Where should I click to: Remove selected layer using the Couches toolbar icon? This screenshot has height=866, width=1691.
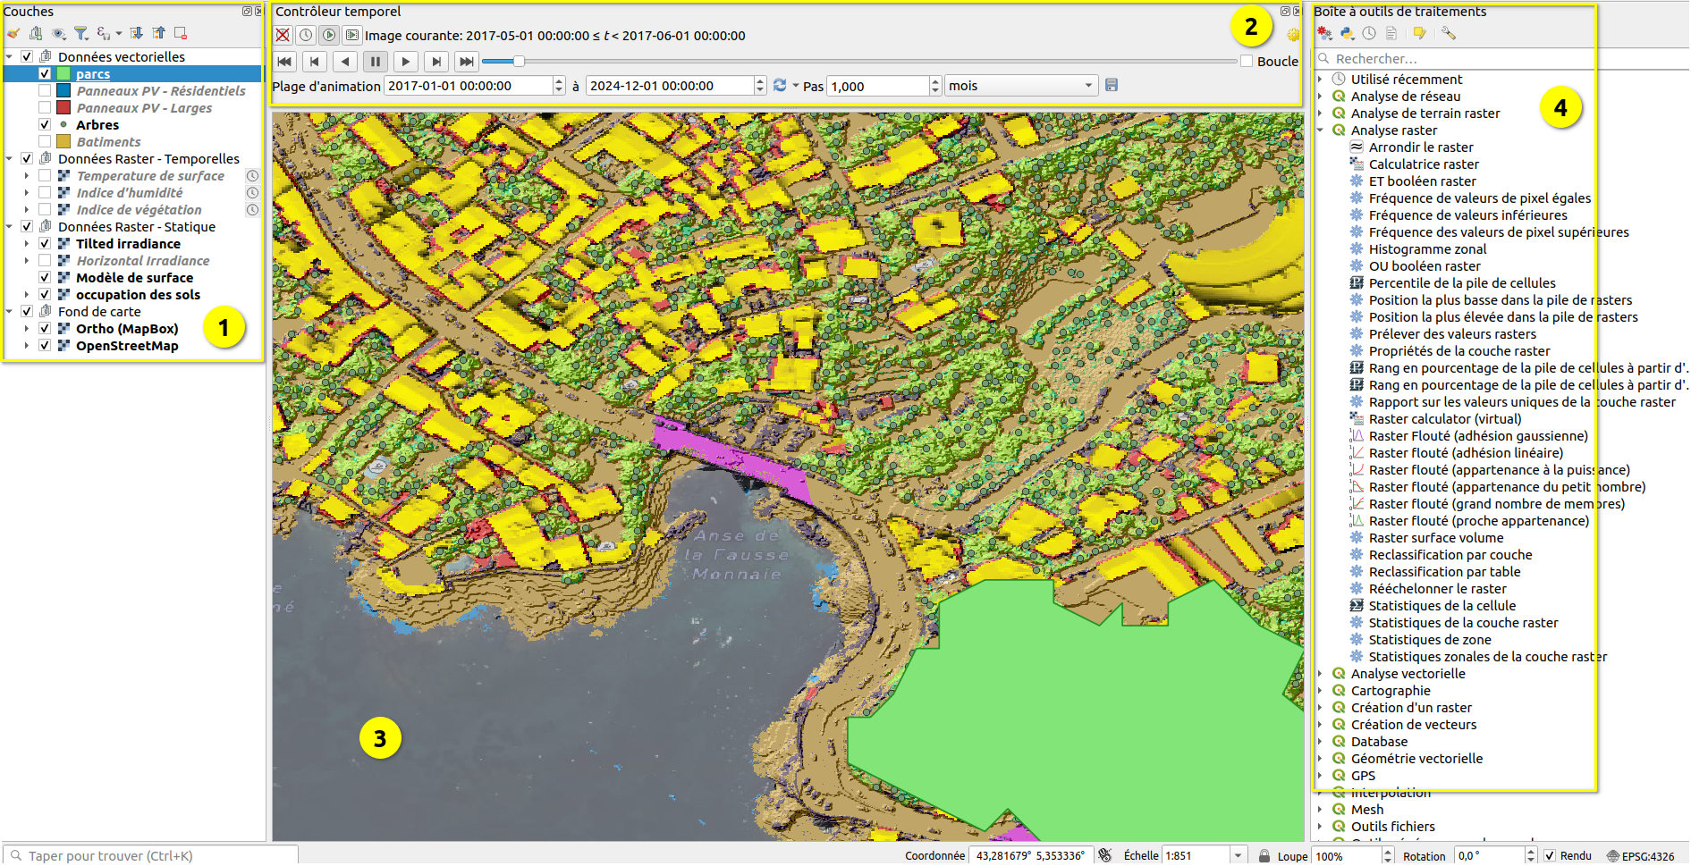click(181, 33)
